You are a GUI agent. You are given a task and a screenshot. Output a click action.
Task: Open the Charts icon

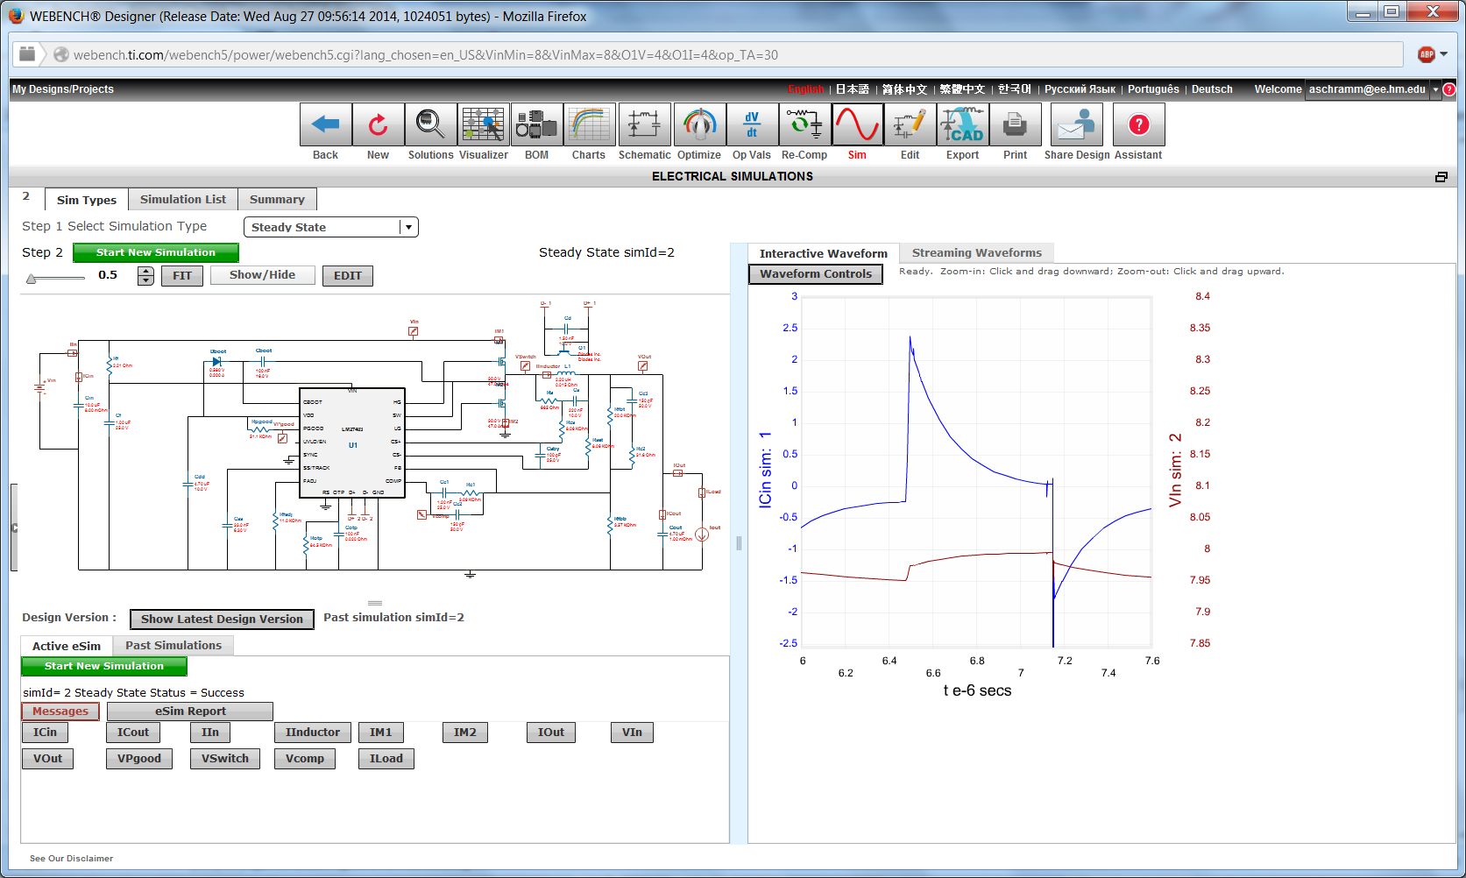tap(589, 124)
